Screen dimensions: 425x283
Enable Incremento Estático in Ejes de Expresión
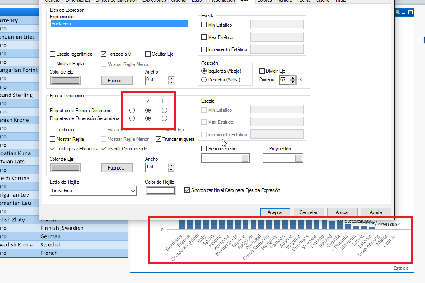(x=204, y=49)
